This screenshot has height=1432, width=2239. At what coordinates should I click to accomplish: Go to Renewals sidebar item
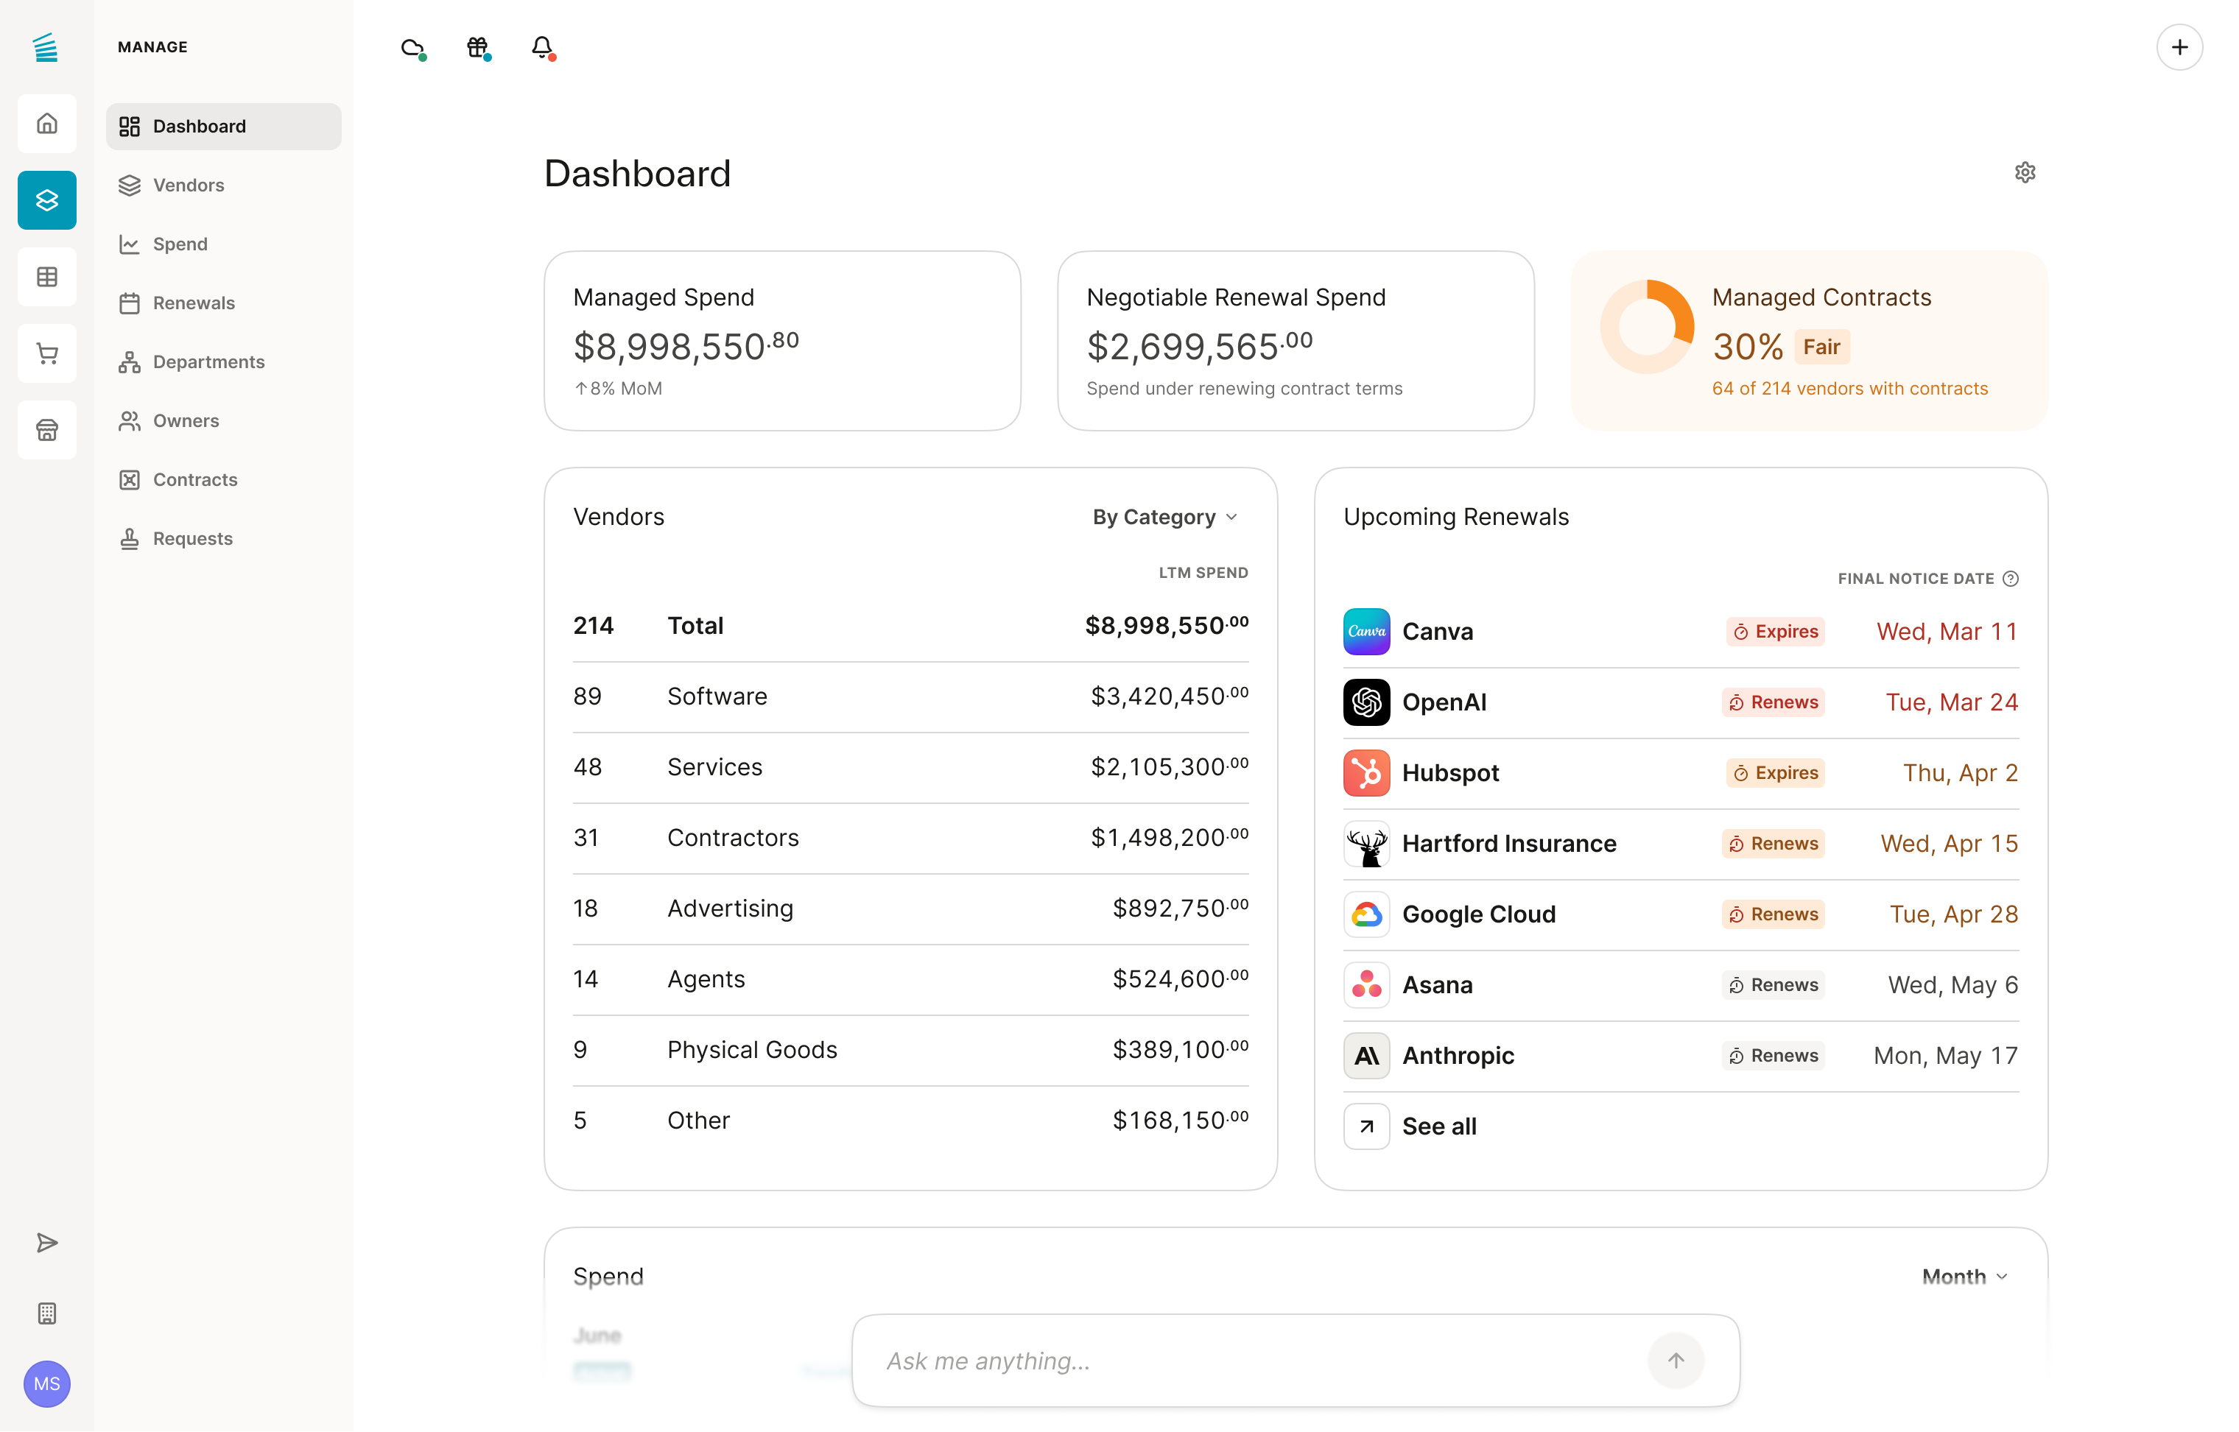(x=194, y=303)
